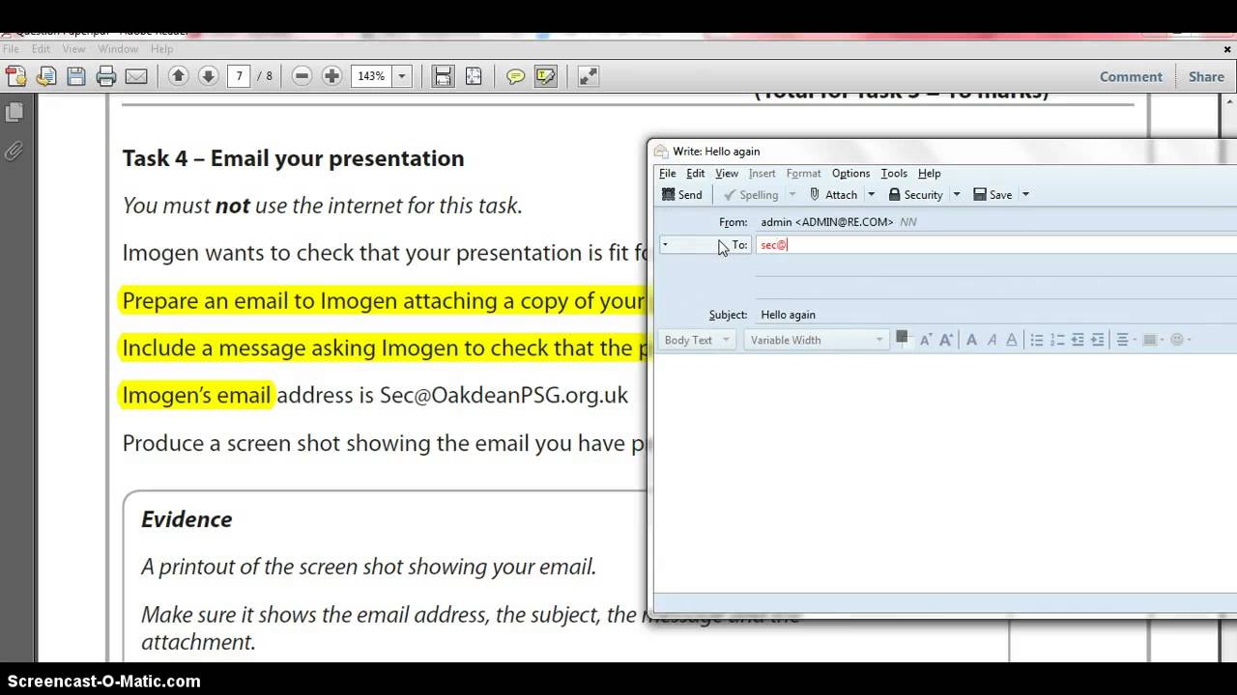This screenshot has width=1237, height=695.
Task: Click Attach to add a file
Action: pyautogui.click(x=833, y=195)
